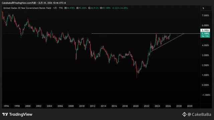Click the 2014 year label
The image size is (214, 120).
point(103,106)
